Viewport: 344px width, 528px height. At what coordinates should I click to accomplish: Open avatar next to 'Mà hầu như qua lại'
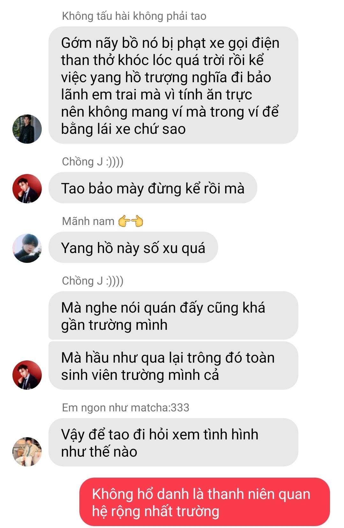(x=27, y=375)
